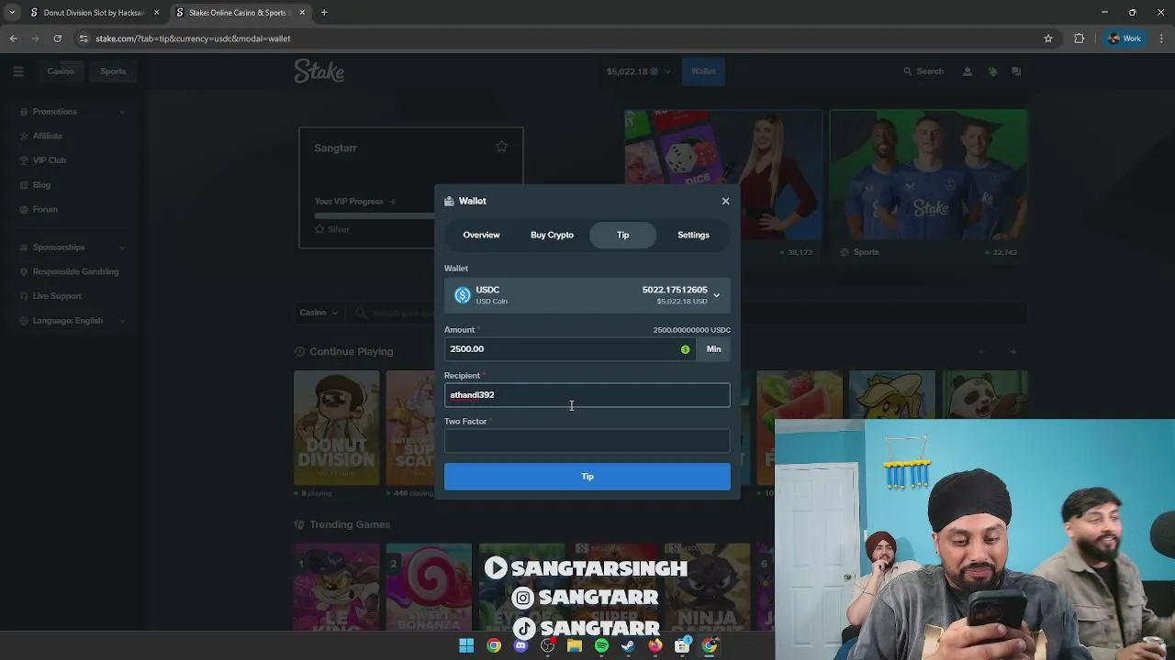Open Responsible Gambling in sidebar
Screen dimensions: 1175x660
(x=72, y=271)
